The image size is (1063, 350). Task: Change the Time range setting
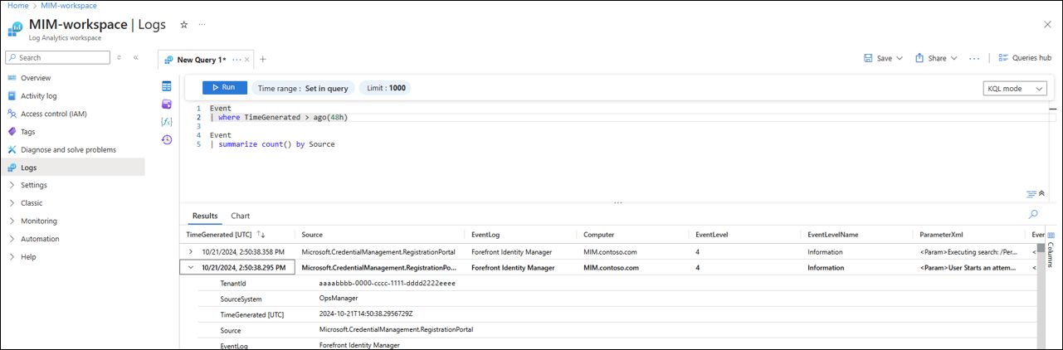[x=304, y=88]
